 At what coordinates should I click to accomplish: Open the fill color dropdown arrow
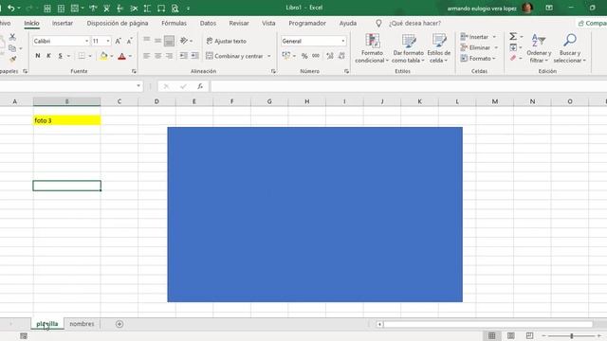tap(112, 57)
